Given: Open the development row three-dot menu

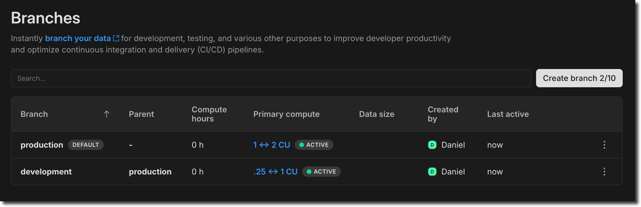Looking at the screenshot, I should click(604, 172).
